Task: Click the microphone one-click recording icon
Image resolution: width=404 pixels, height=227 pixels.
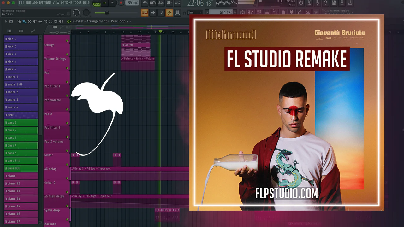Action: coord(317,3)
